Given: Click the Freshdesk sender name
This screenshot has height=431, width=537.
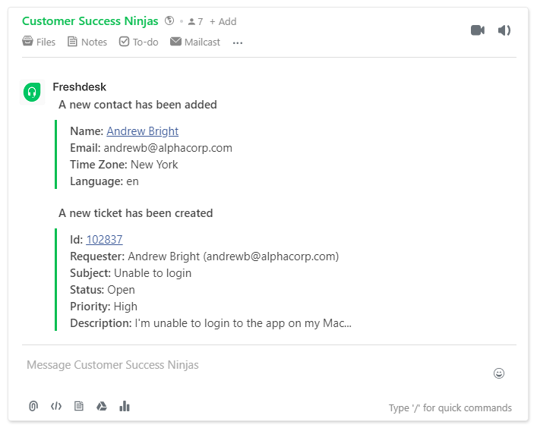Looking at the screenshot, I should [80, 87].
